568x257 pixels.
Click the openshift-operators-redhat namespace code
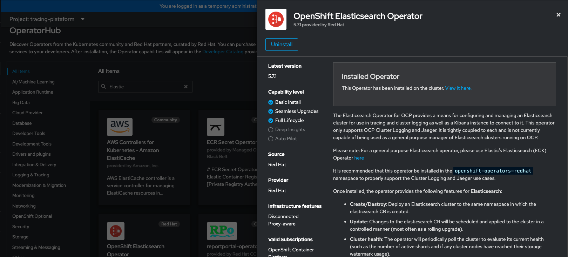[x=493, y=171]
